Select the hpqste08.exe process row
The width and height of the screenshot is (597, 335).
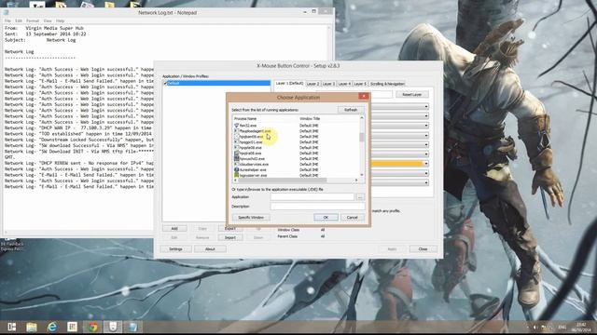tap(296, 147)
